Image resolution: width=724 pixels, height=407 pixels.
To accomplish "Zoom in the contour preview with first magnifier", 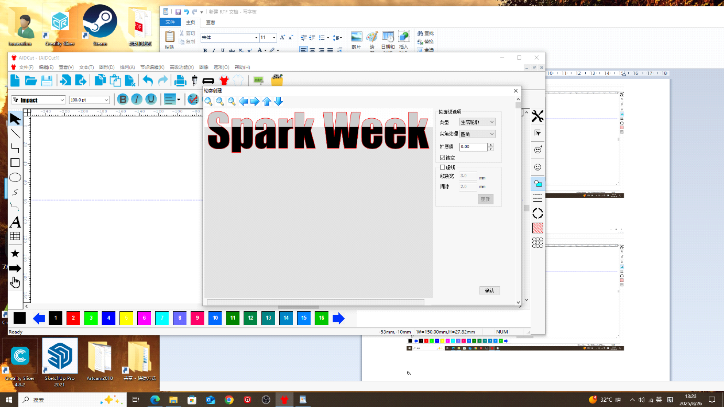I will (x=209, y=101).
